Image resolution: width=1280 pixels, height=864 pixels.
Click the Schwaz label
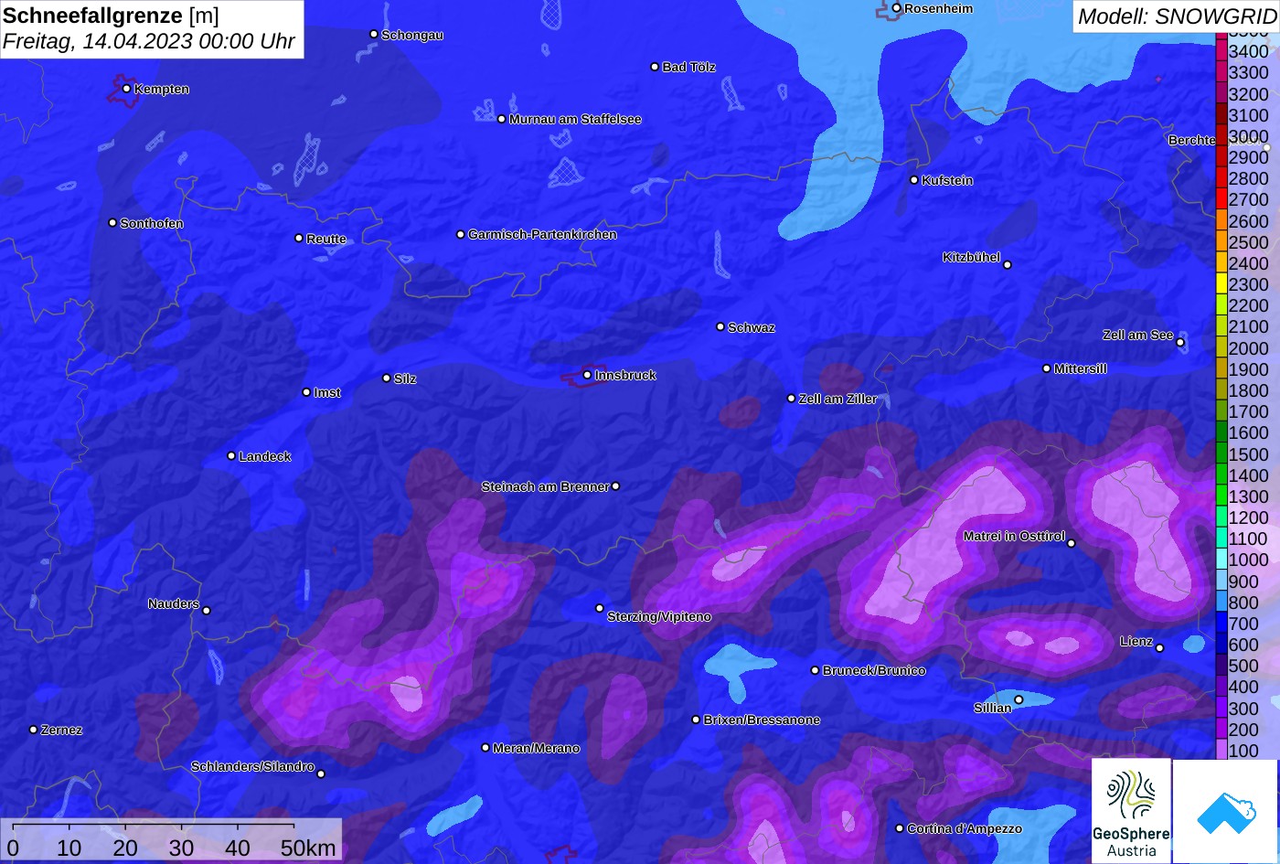pos(752,327)
